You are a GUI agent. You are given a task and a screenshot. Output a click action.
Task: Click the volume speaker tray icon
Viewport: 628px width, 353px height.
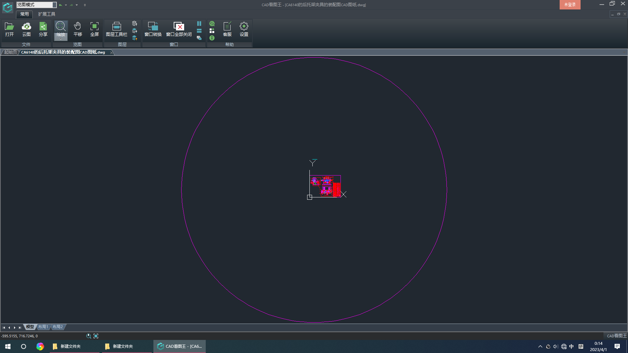[x=556, y=346]
